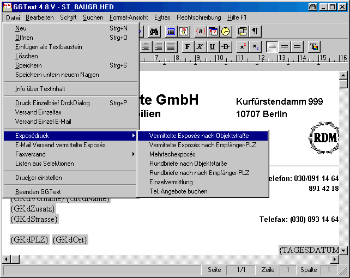Image resolution: width=350 pixels, height=278 pixels.
Task: Open the Suchen menu
Action: (93, 17)
